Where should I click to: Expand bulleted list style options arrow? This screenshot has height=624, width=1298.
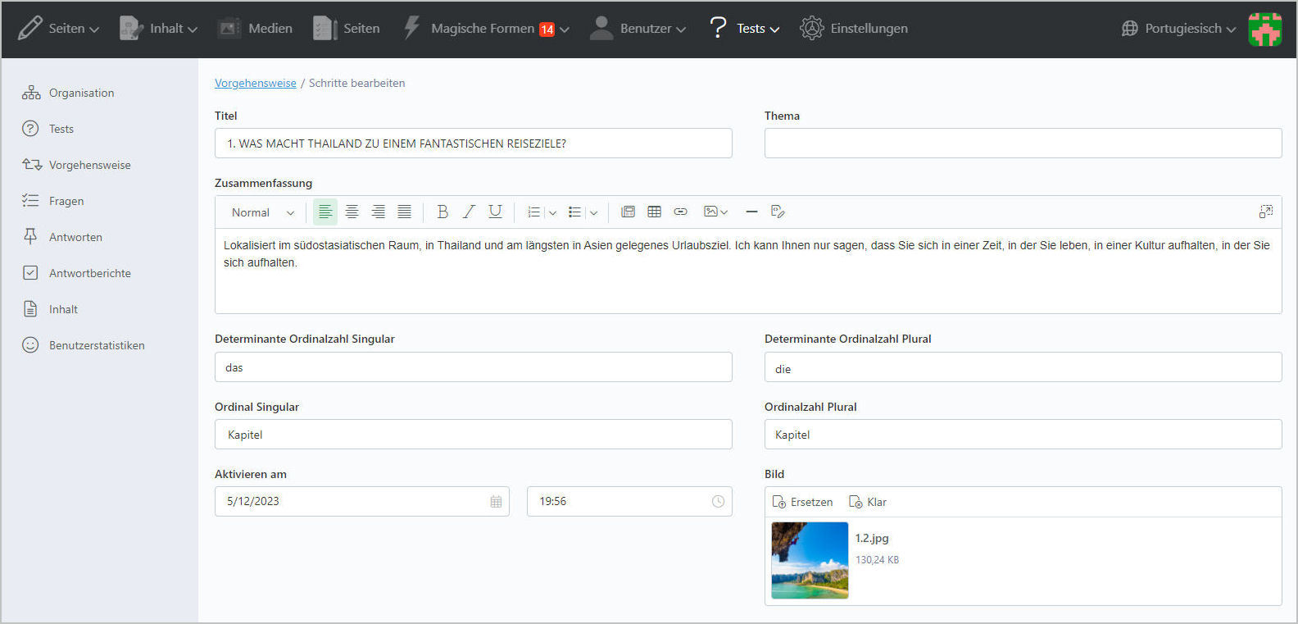click(593, 212)
